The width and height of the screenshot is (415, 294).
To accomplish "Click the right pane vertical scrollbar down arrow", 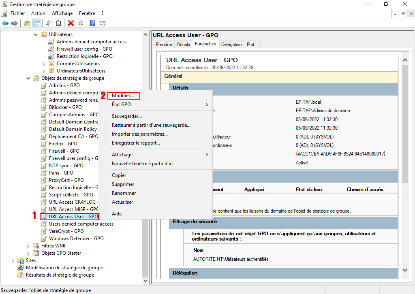I will coord(404,269).
